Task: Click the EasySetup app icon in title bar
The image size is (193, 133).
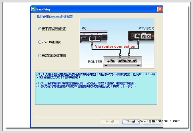Action: pyautogui.click(x=34, y=9)
